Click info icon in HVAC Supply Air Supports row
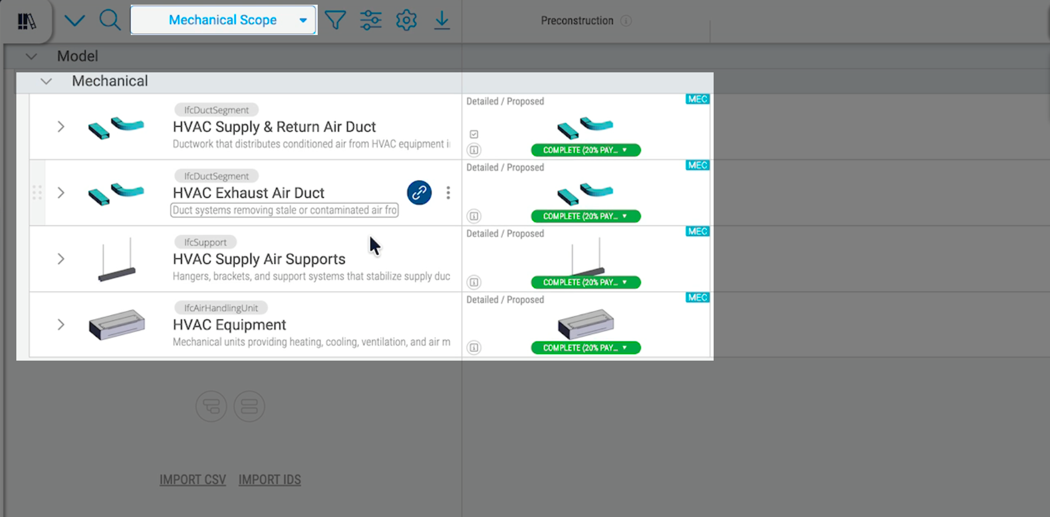The image size is (1050, 517). [x=474, y=282]
